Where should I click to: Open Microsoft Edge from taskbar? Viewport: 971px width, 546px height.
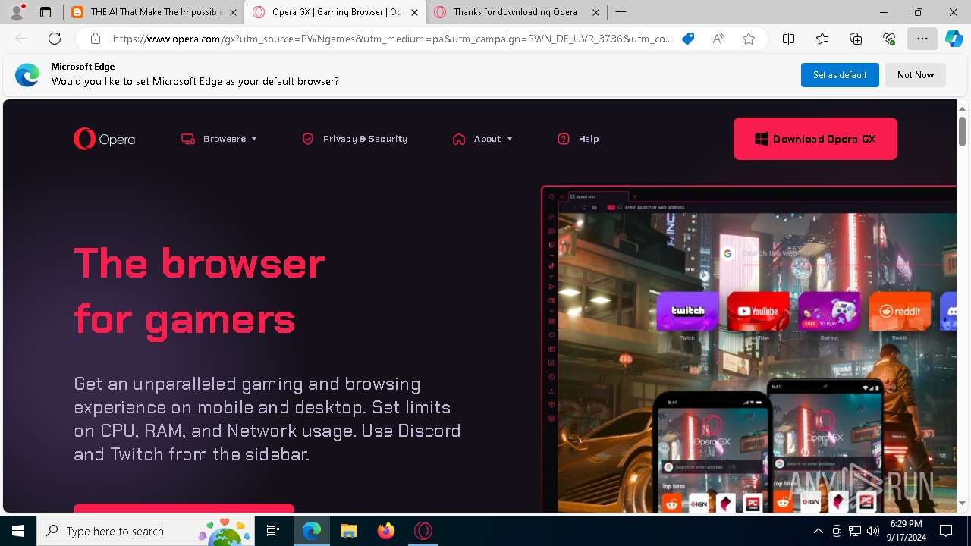click(x=312, y=531)
